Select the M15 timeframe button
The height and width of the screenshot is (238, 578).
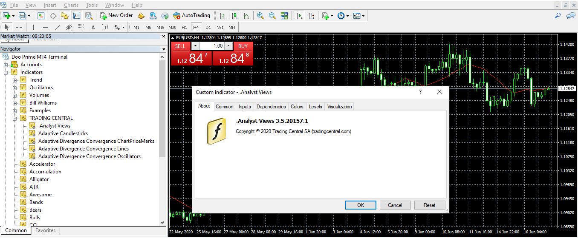[x=160, y=27]
